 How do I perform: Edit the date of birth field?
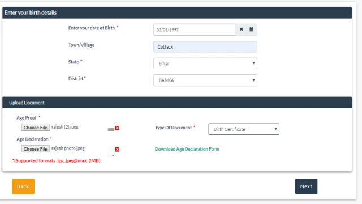[195, 29]
